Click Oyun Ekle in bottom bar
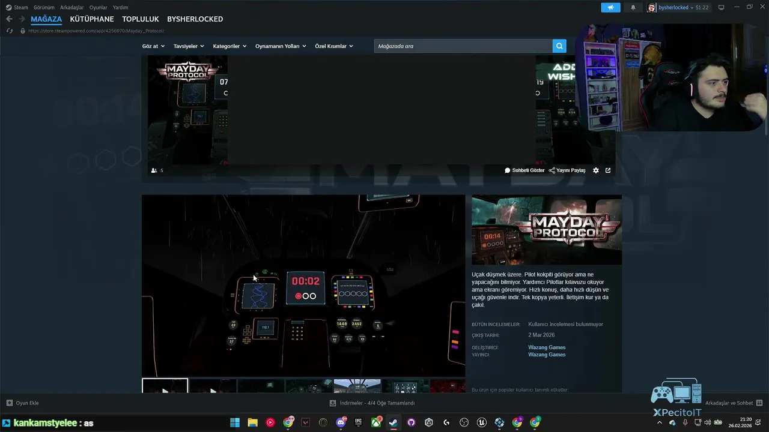The height and width of the screenshot is (432, 769). (22, 403)
